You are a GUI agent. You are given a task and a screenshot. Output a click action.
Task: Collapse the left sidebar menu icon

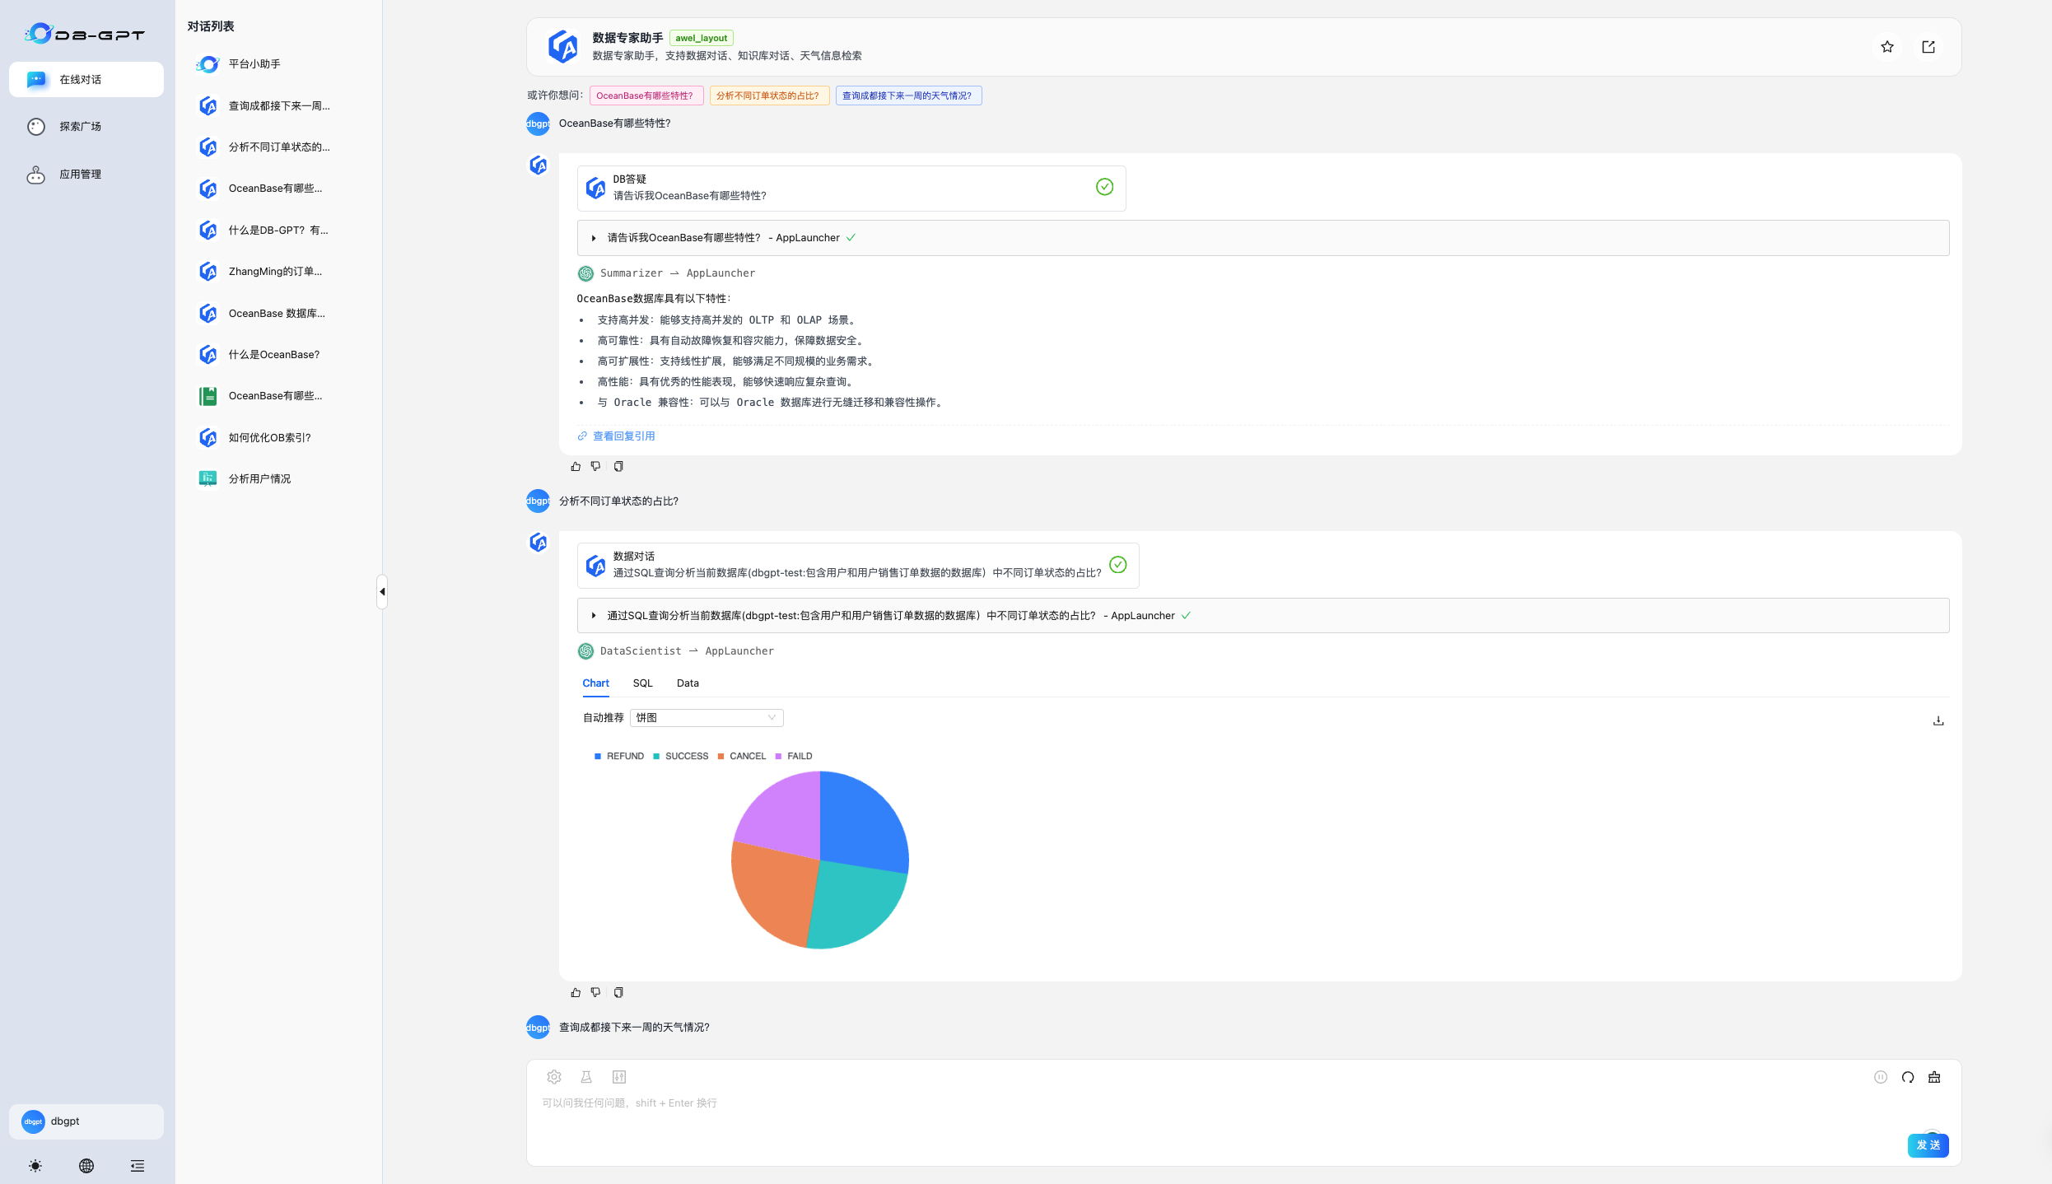click(138, 1165)
